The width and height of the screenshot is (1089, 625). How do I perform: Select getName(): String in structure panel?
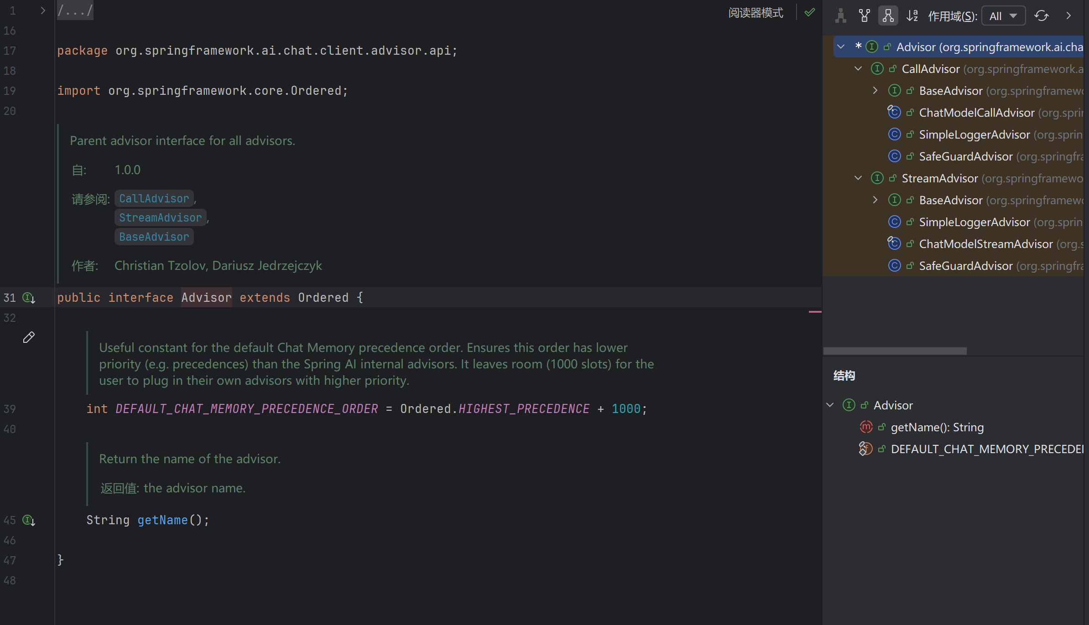tap(937, 427)
